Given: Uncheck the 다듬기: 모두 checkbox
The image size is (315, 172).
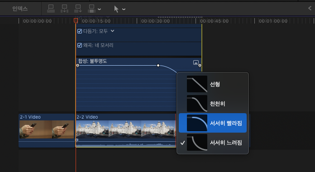Looking at the screenshot, I should tap(80, 31).
